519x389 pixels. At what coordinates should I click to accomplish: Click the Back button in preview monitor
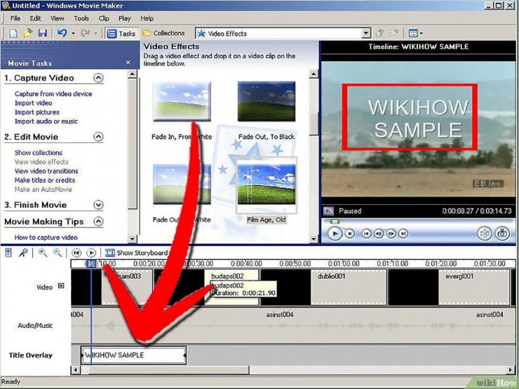[366, 233]
